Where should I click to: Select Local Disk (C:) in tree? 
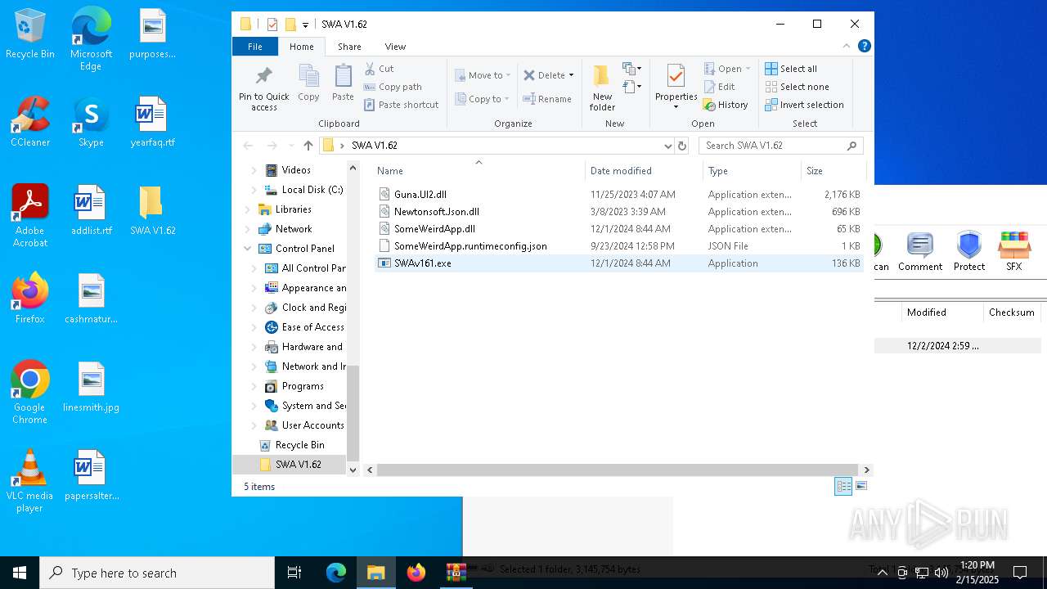coord(312,190)
